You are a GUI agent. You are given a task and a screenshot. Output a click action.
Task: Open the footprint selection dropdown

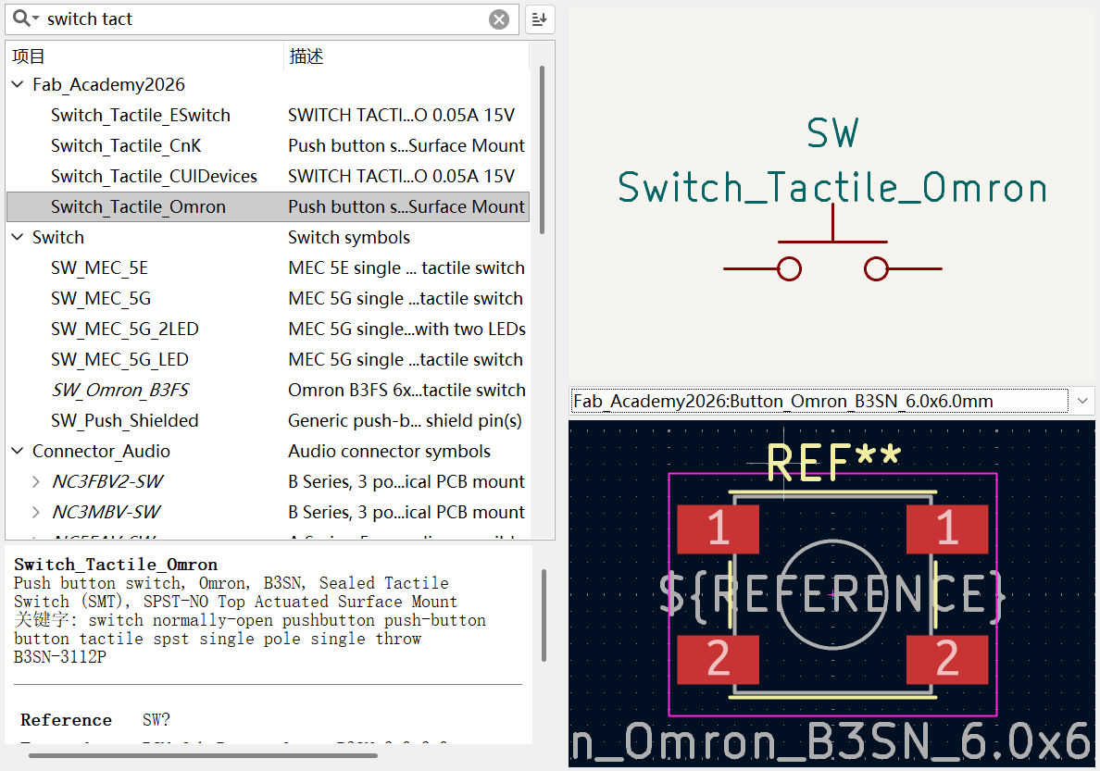1082,402
